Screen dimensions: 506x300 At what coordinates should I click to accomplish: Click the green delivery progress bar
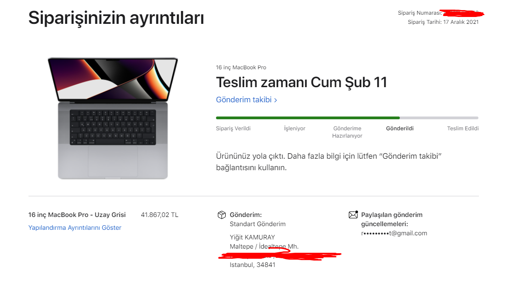click(308, 118)
